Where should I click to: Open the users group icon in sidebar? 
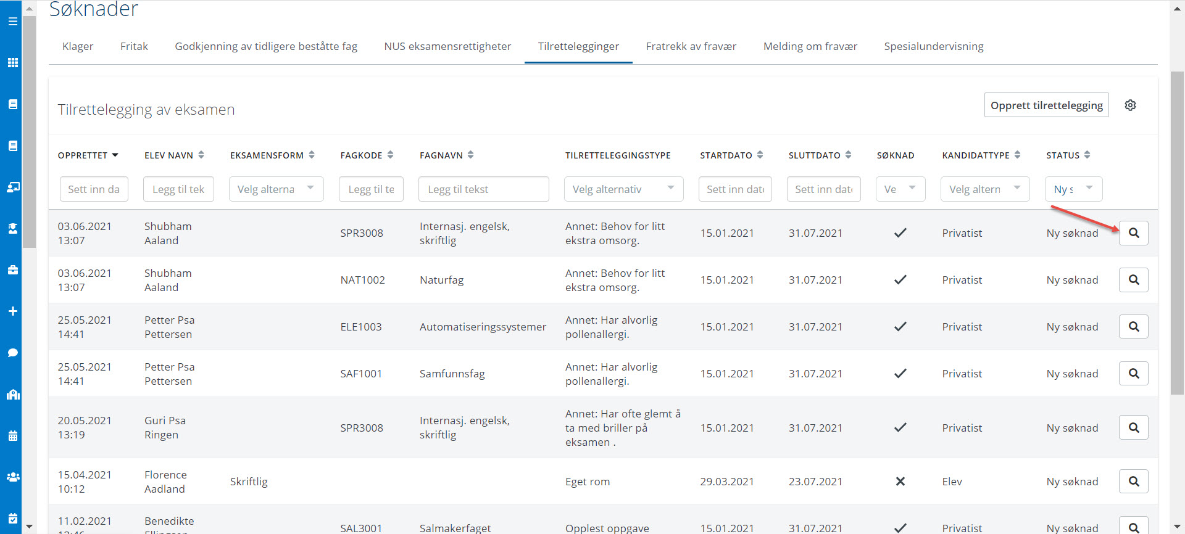click(x=12, y=477)
